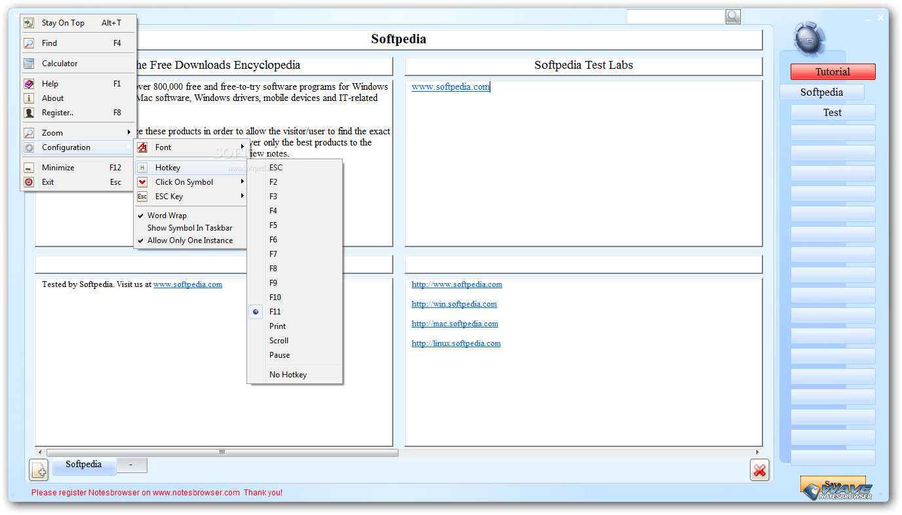Select No Hotkey option

pos(295,375)
